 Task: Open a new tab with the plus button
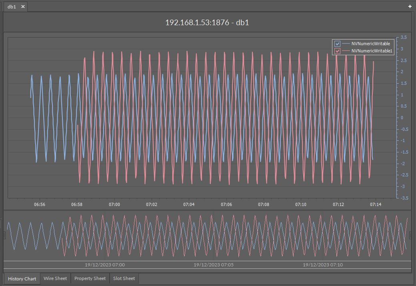click(x=410, y=6)
